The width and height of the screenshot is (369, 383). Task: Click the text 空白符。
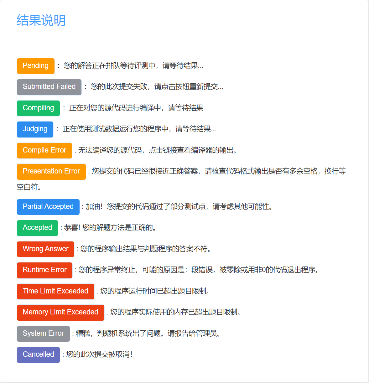point(29,187)
